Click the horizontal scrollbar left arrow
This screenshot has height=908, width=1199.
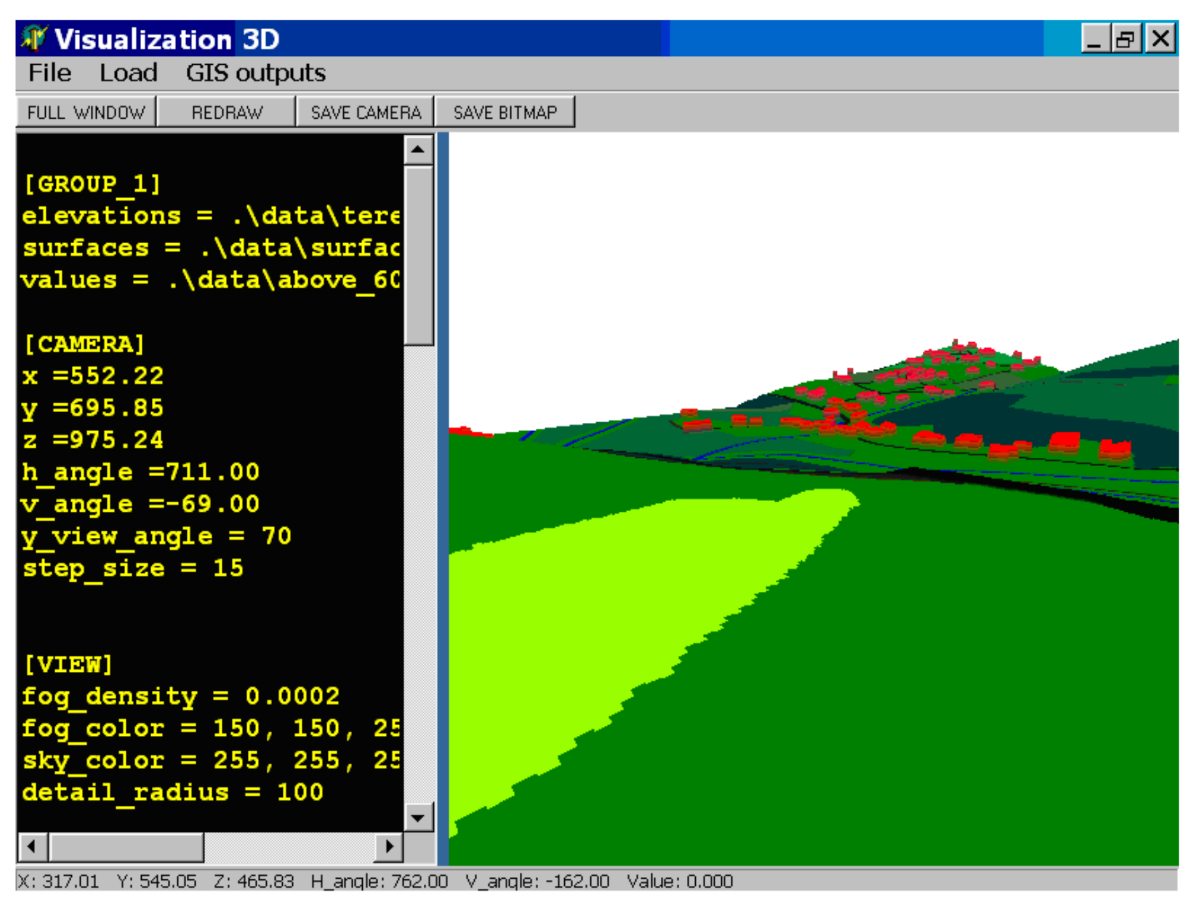point(32,846)
